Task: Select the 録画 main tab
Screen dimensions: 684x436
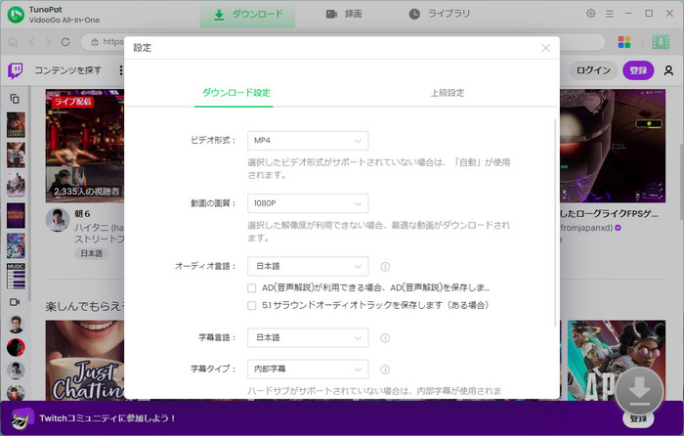Action: pyautogui.click(x=344, y=14)
